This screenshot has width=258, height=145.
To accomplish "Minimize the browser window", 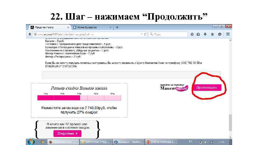I will 215,26.
